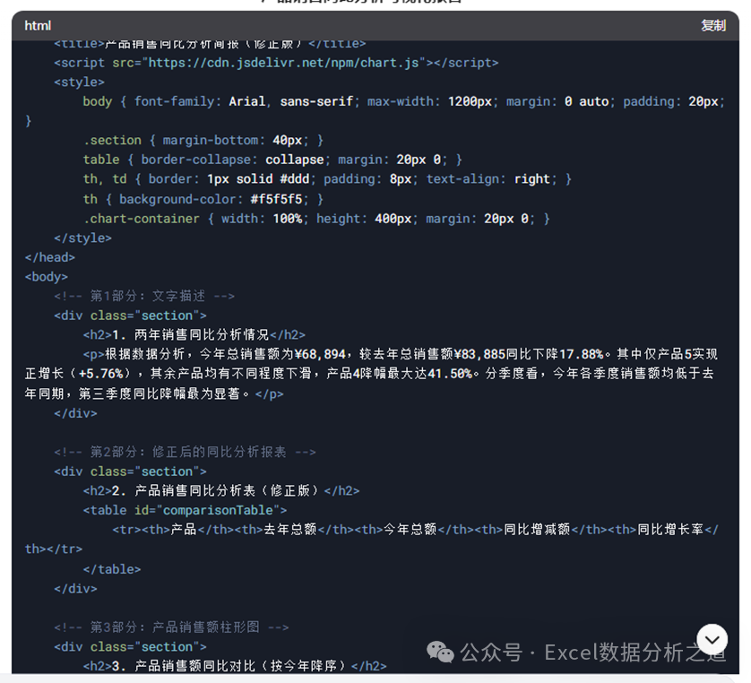Click the chart.js CDN URL string
Image resolution: width=751 pixels, height=683 pixels.
(x=284, y=63)
